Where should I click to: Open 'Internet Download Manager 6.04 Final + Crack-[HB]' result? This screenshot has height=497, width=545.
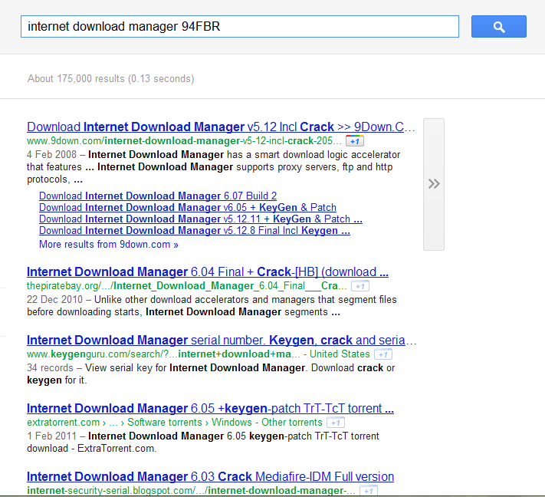(x=208, y=272)
